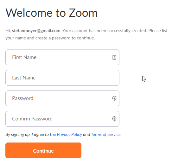Click the Welcome to Zoom heading
172x163 pixels.
(x=51, y=13)
